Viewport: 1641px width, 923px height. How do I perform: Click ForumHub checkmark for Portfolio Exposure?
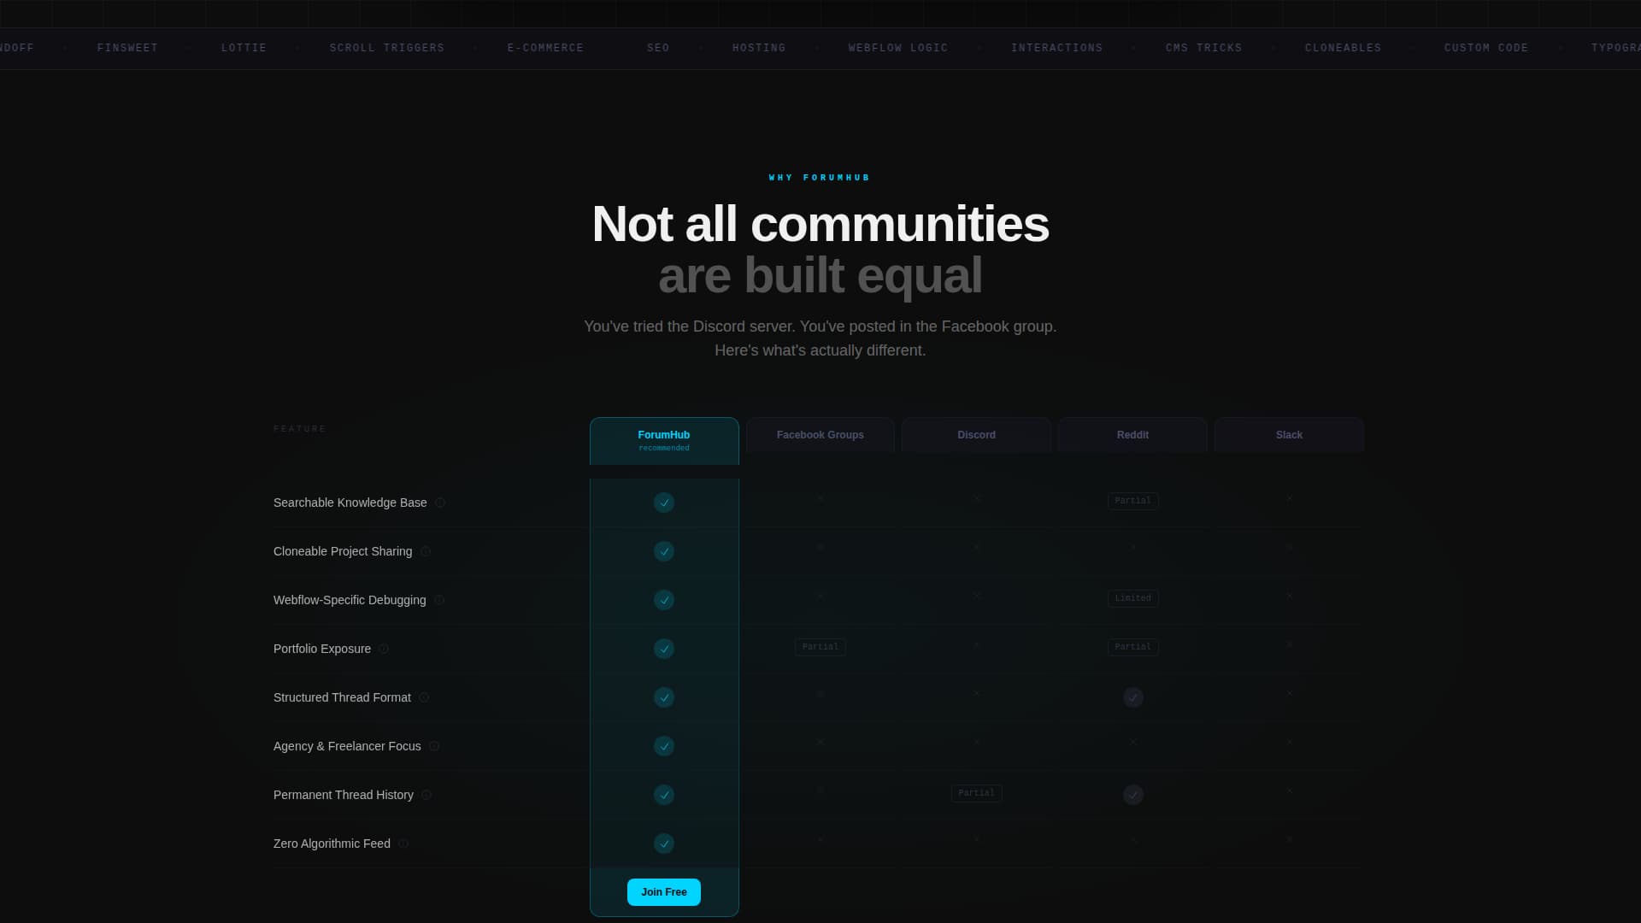pos(664,649)
